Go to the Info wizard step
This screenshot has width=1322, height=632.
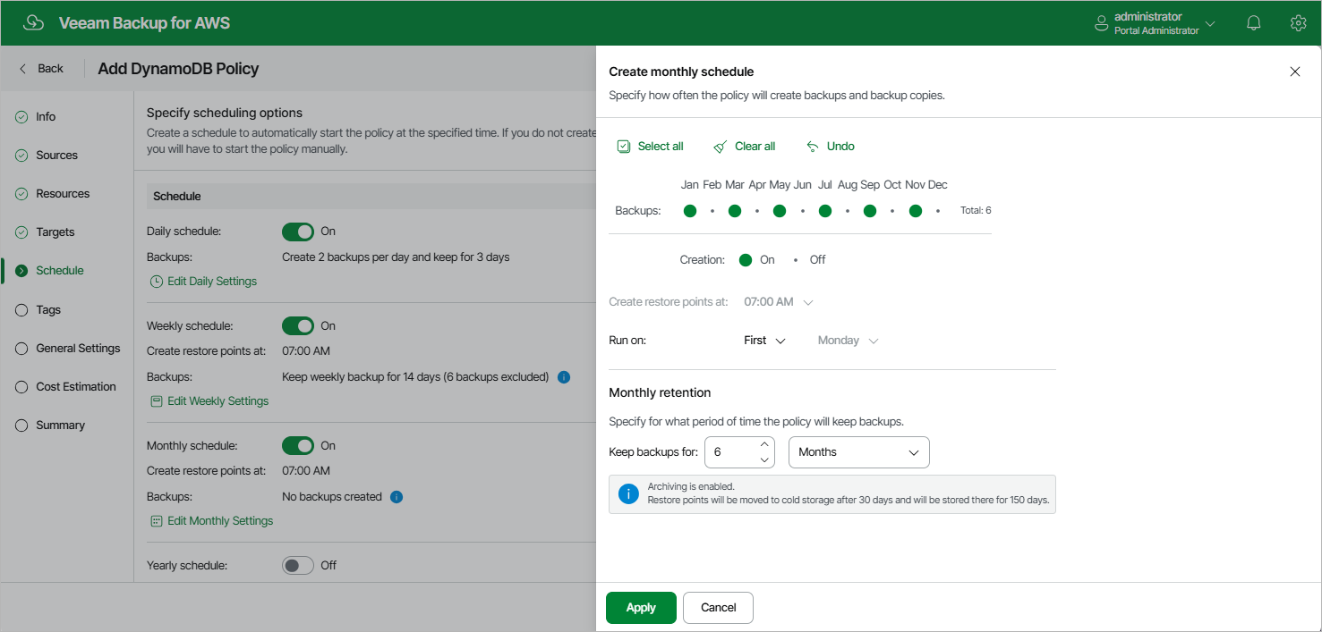pos(46,117)
